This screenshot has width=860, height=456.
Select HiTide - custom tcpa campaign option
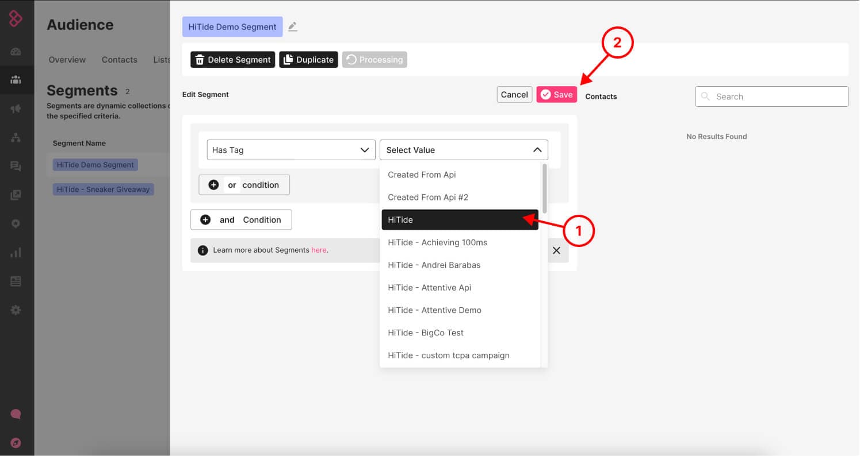tap(460, 355)
